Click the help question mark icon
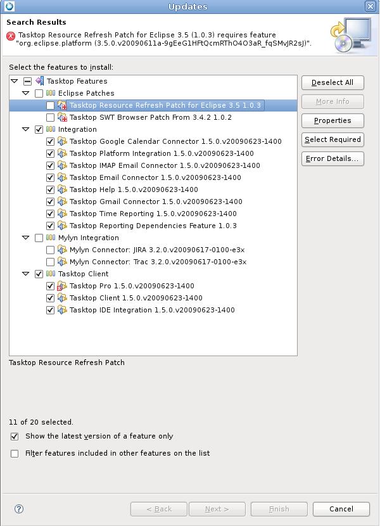Image resolution: width=380 pixels, height=526 pixels. [19, 509]
